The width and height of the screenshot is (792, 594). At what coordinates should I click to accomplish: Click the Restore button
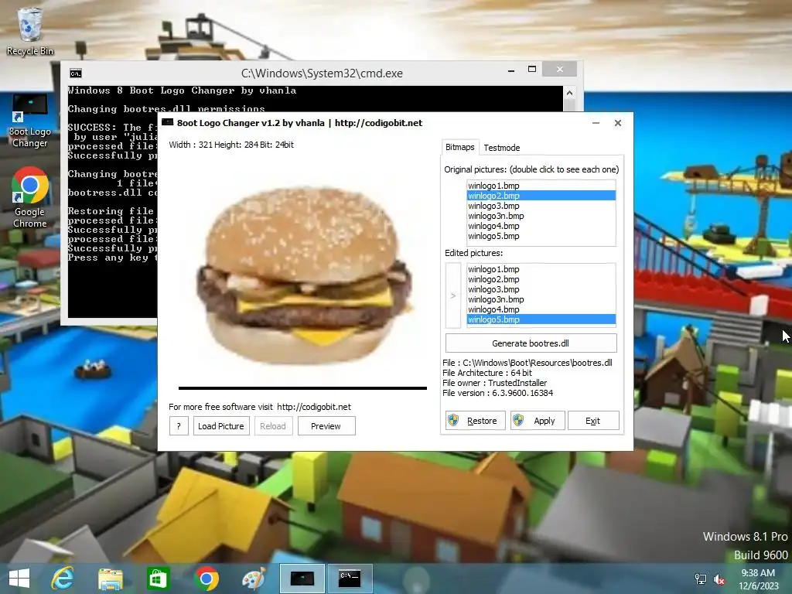tap(476, 420)
